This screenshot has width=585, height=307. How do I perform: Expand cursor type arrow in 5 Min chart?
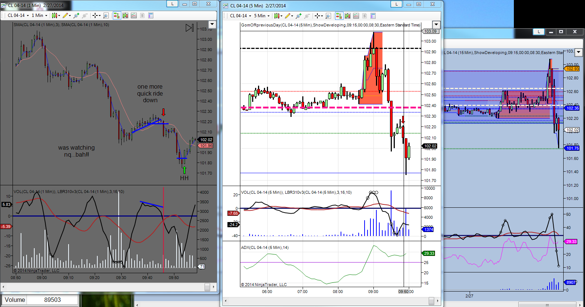click(x=322, y=16)
